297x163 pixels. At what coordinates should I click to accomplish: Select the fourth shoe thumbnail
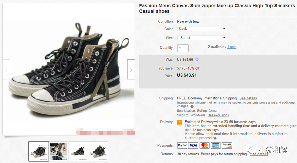pyautogui.click(x=98, y=151)
